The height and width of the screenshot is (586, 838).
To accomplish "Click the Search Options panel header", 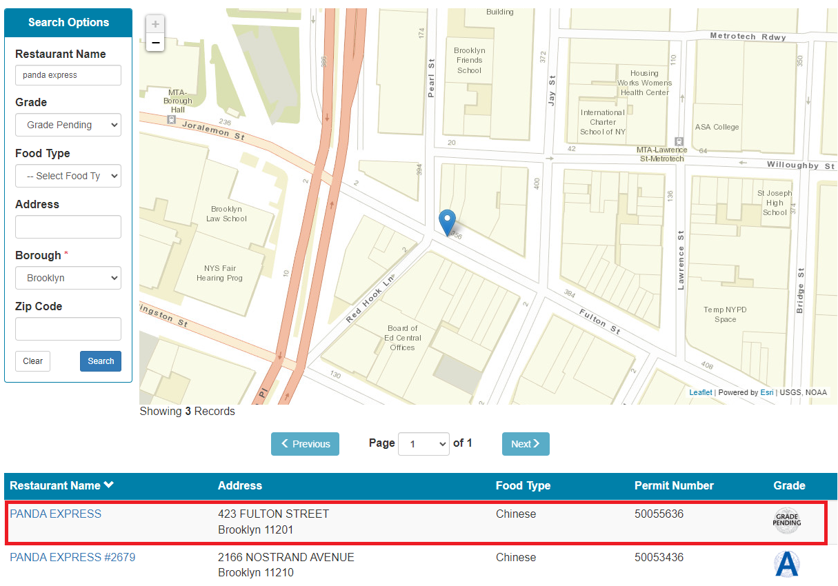I will tap(68, 23).
